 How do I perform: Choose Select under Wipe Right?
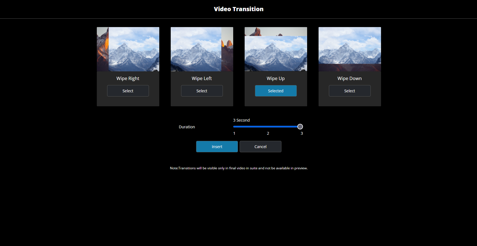(128, 91)
